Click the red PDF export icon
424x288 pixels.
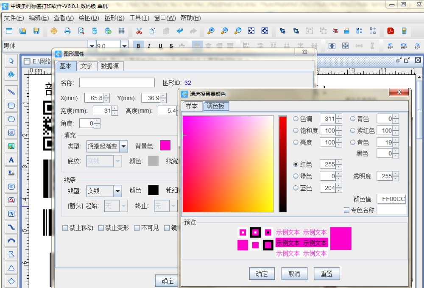[x=390, y=31]
